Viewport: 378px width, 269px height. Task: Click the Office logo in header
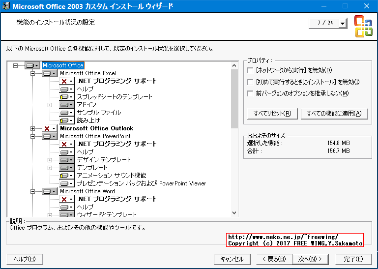pos(363,27)
